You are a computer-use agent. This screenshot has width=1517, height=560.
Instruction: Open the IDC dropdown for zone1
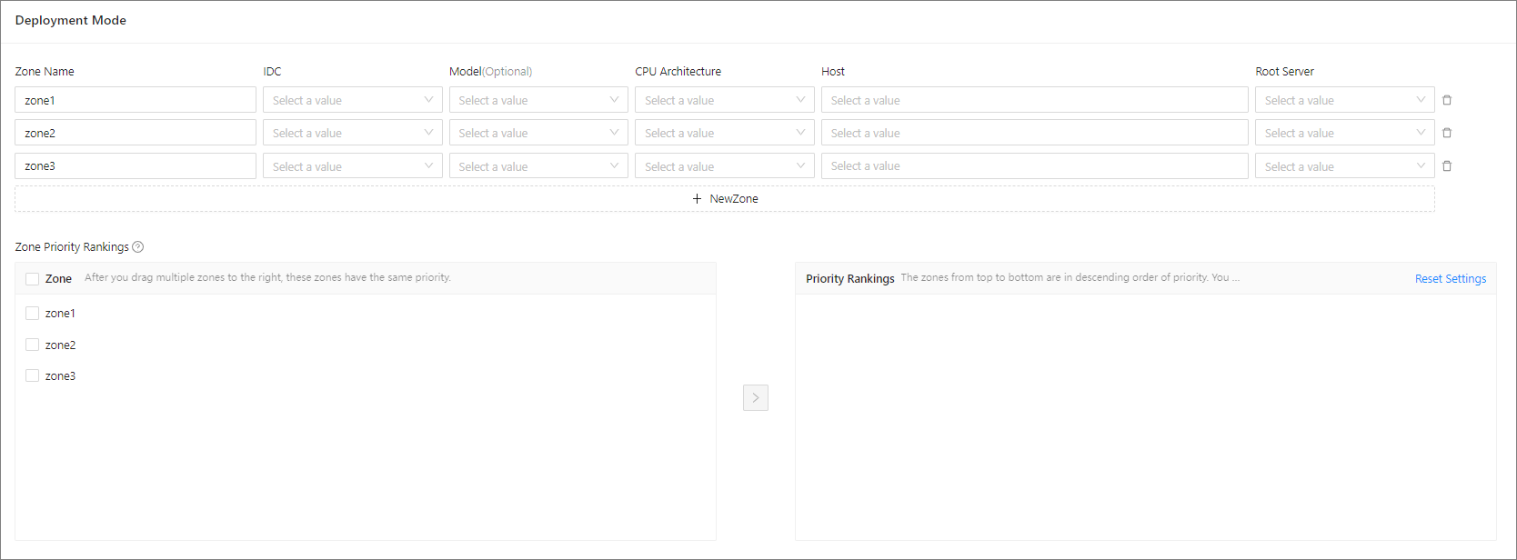[x=352, y=100]
